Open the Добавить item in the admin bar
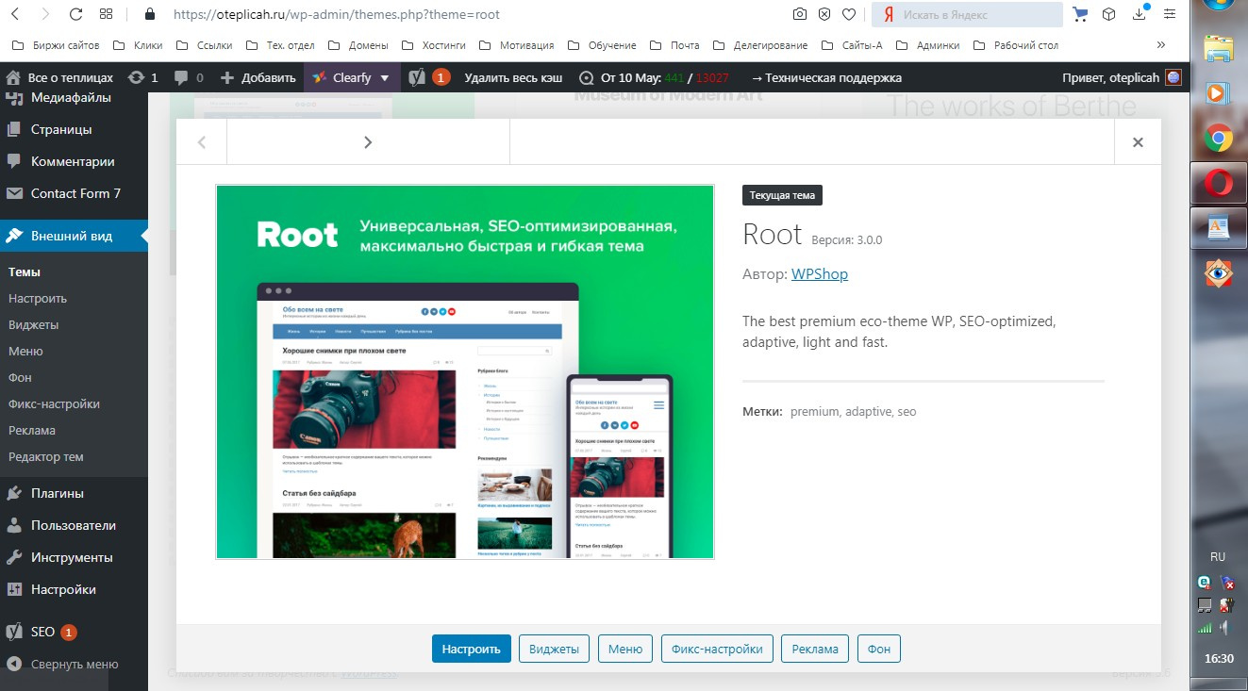 coord(258,77)
